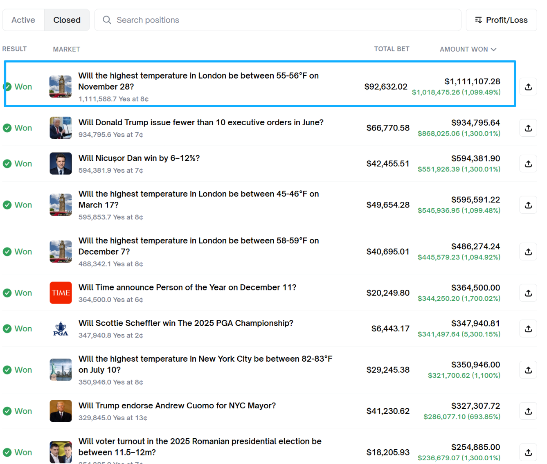This screenshot has width=547, height=464.
Task: Select the Closed positions tab
Action: [67, 20]
